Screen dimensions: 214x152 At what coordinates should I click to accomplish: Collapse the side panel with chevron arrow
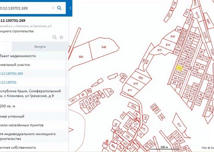click(70, 8)
